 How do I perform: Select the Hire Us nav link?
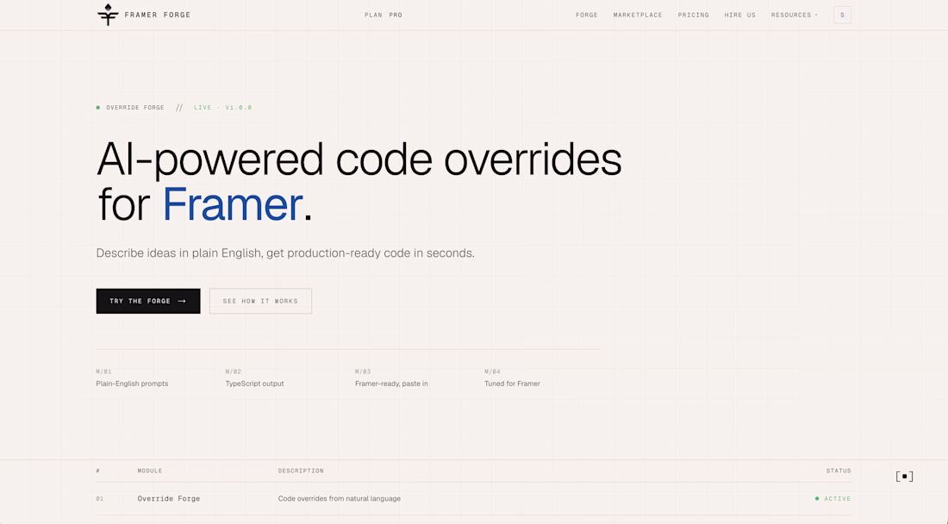tap(740, 16)
